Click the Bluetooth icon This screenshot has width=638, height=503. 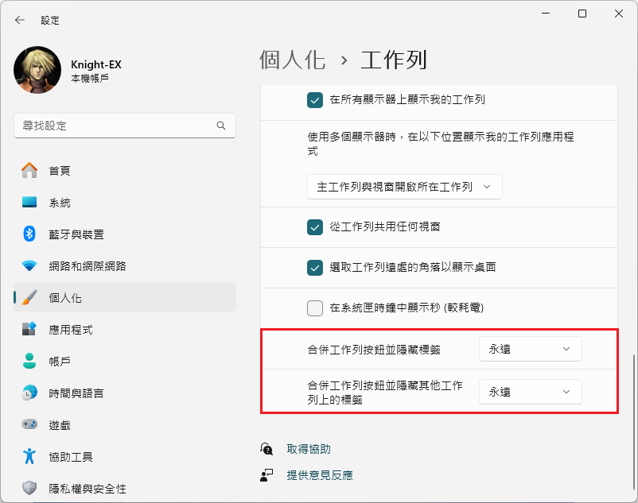pos(29,234)
